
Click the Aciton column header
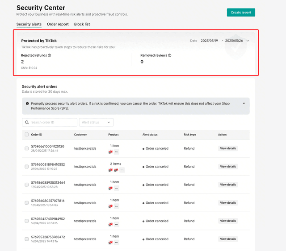[223, 135]
